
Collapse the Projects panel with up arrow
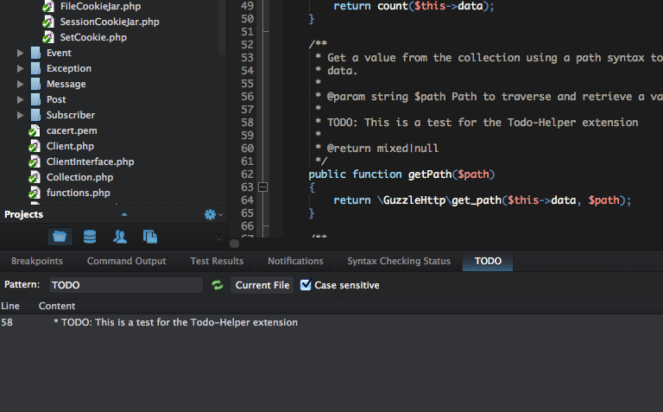[124, 214]
